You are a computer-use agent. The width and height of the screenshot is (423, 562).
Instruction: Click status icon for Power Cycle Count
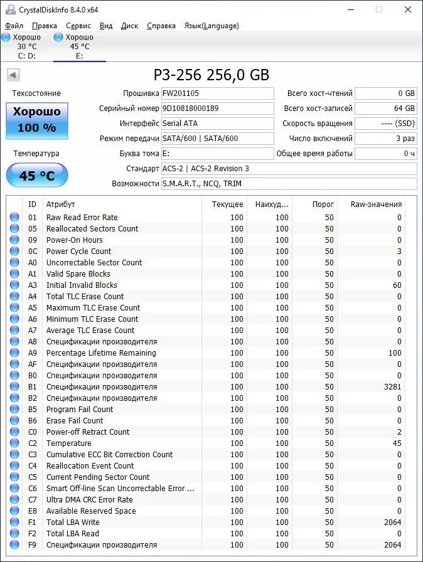(14, 252)
